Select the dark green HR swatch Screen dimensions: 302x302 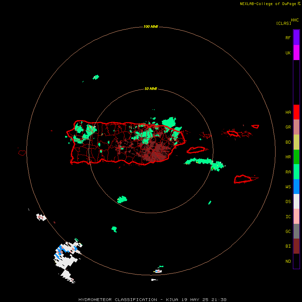tap(296, 157)
